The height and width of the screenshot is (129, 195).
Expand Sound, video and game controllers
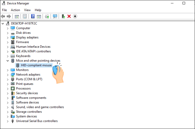(x=8, y=107)
